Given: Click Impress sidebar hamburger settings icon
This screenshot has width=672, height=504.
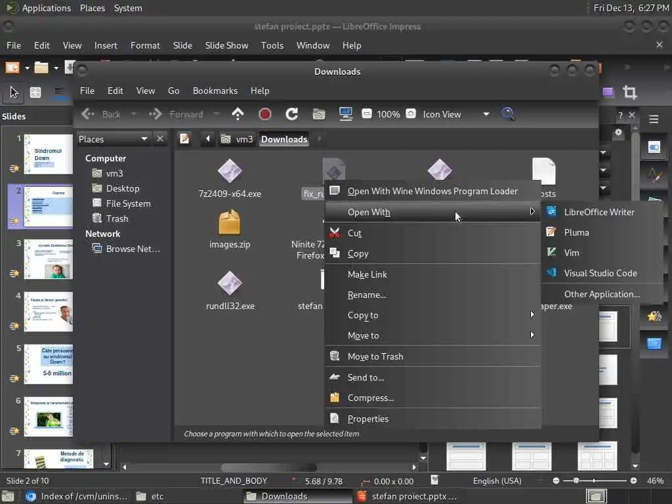Looking at the screenshot, I should pos(654,119).
